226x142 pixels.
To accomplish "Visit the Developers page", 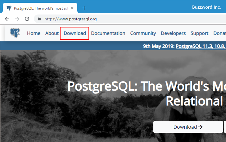I will [x=173, y=33].
